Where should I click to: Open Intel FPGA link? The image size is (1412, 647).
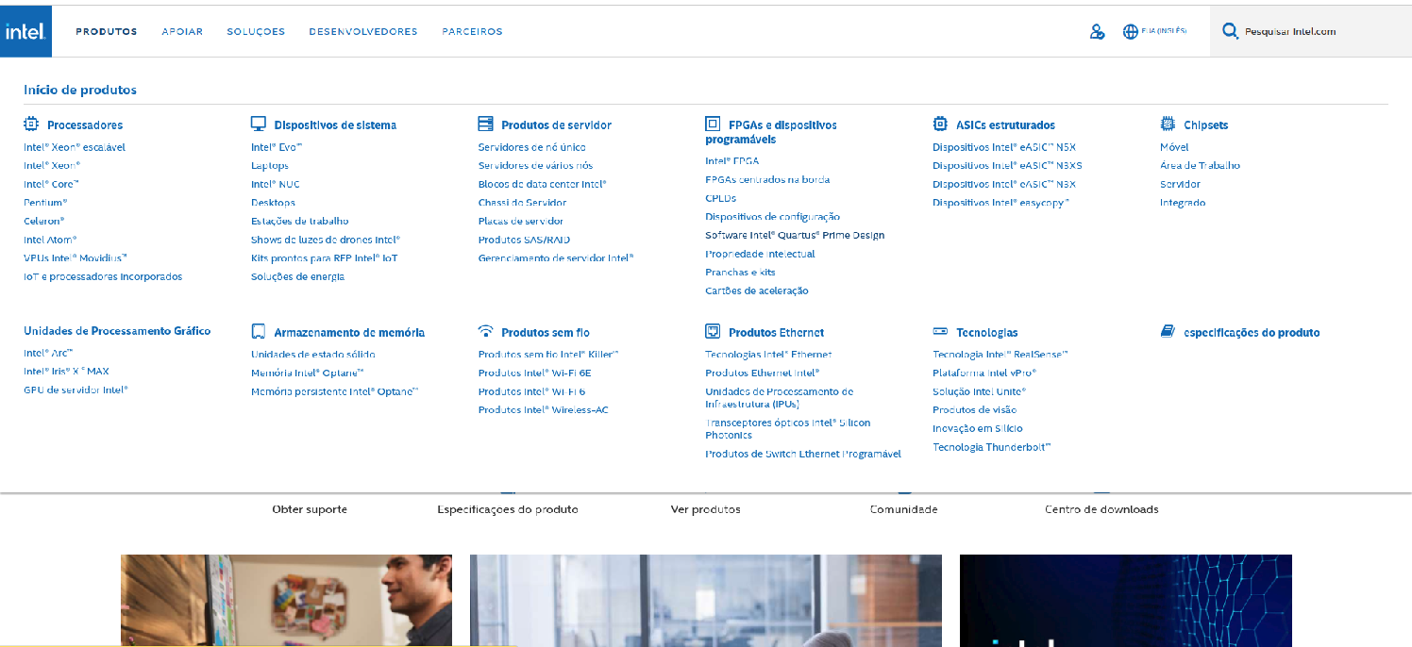(x=732, y=161)
